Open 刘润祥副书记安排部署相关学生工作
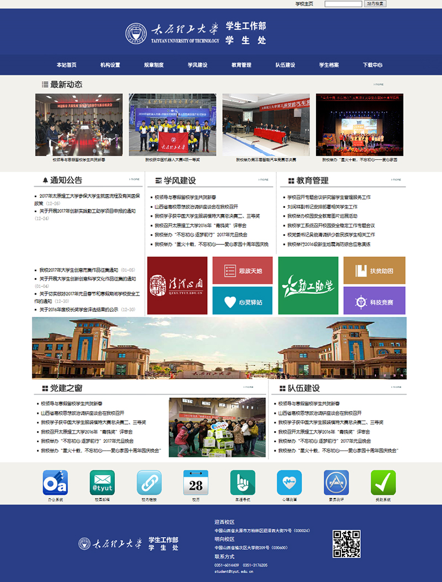The image size is (442, 582). pos(322,207)
